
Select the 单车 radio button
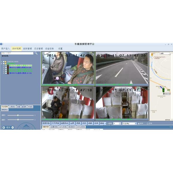(138, 123)
